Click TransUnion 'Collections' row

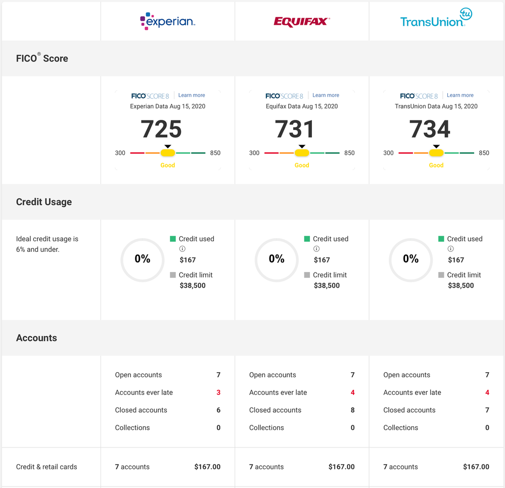pyautogui.click(x=436, y=428)
